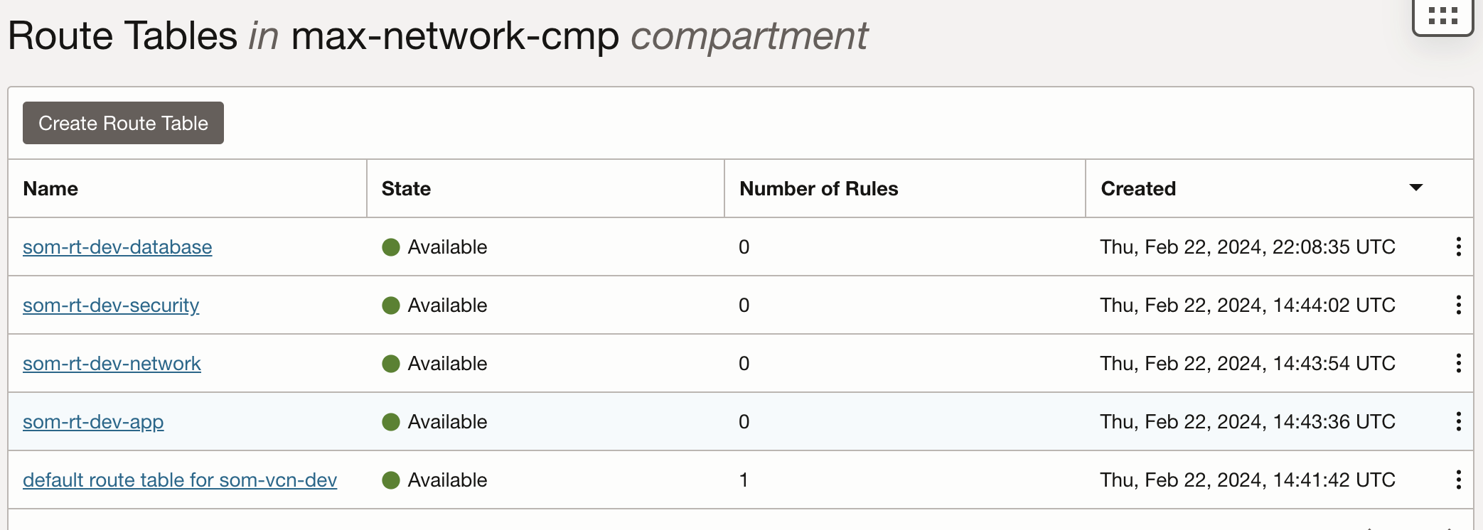1483x530 pixels.
Task: Open actions menu for som-rt-dev-database row
Action: (1458, 247)
